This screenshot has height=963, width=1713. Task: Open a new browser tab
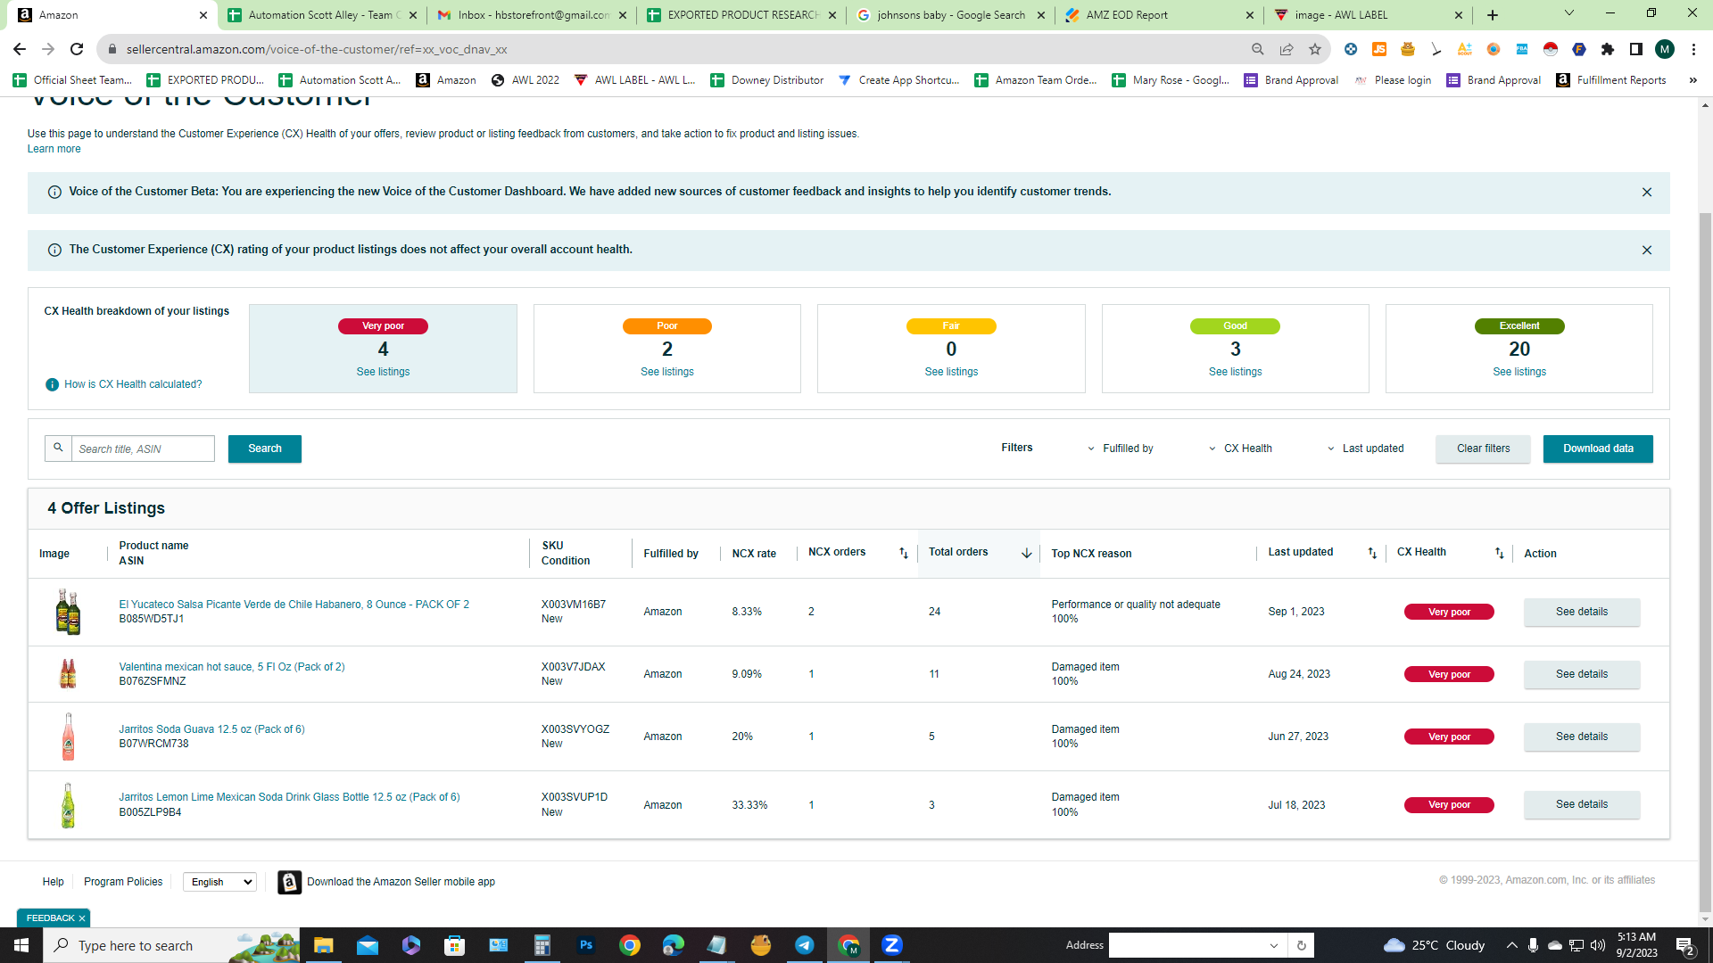point(1493,15)
